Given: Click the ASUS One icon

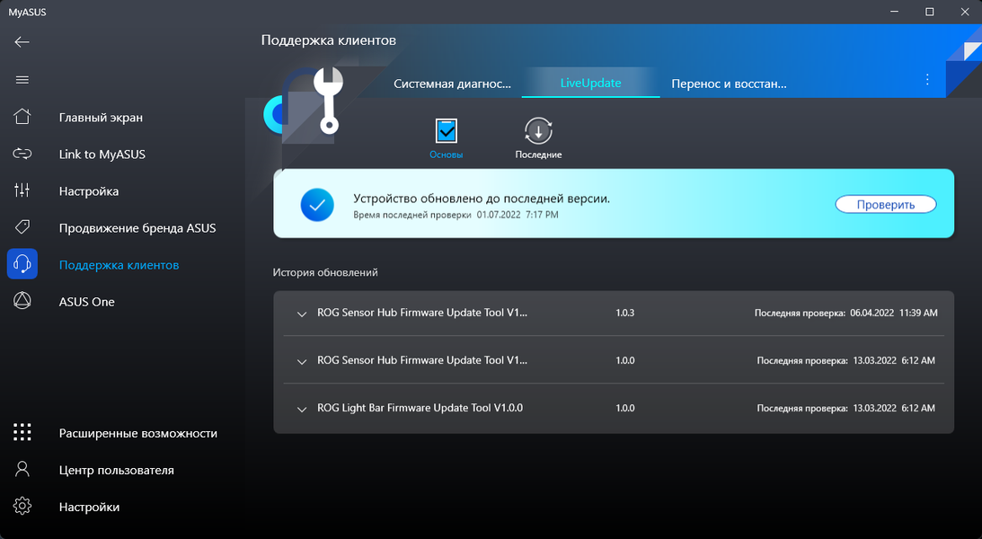Looking at the screenshot, I should (22, 301).
